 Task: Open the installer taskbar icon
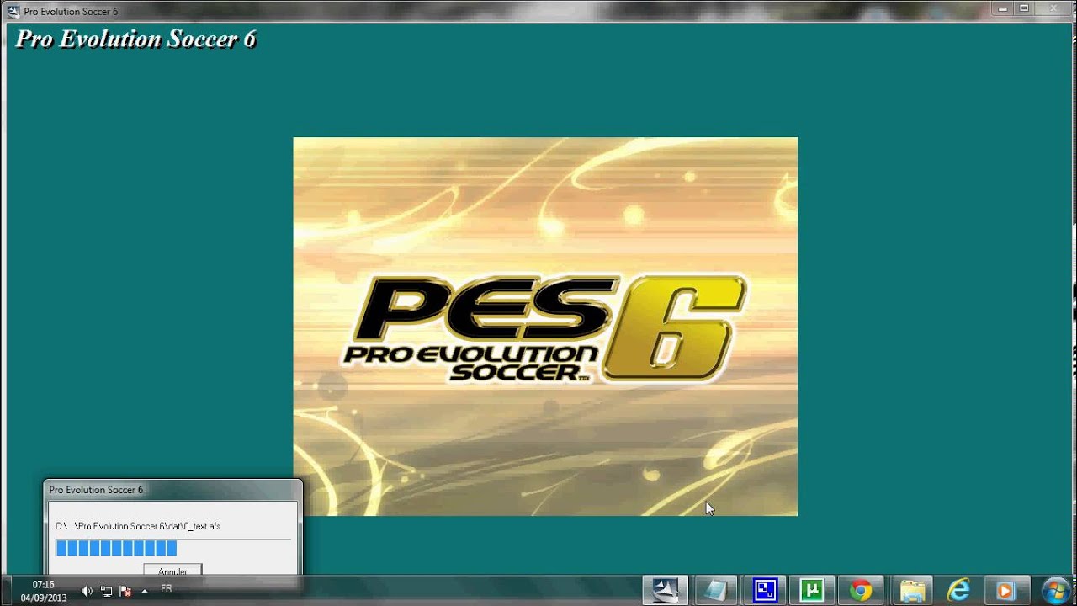click(x=666, y=590)
